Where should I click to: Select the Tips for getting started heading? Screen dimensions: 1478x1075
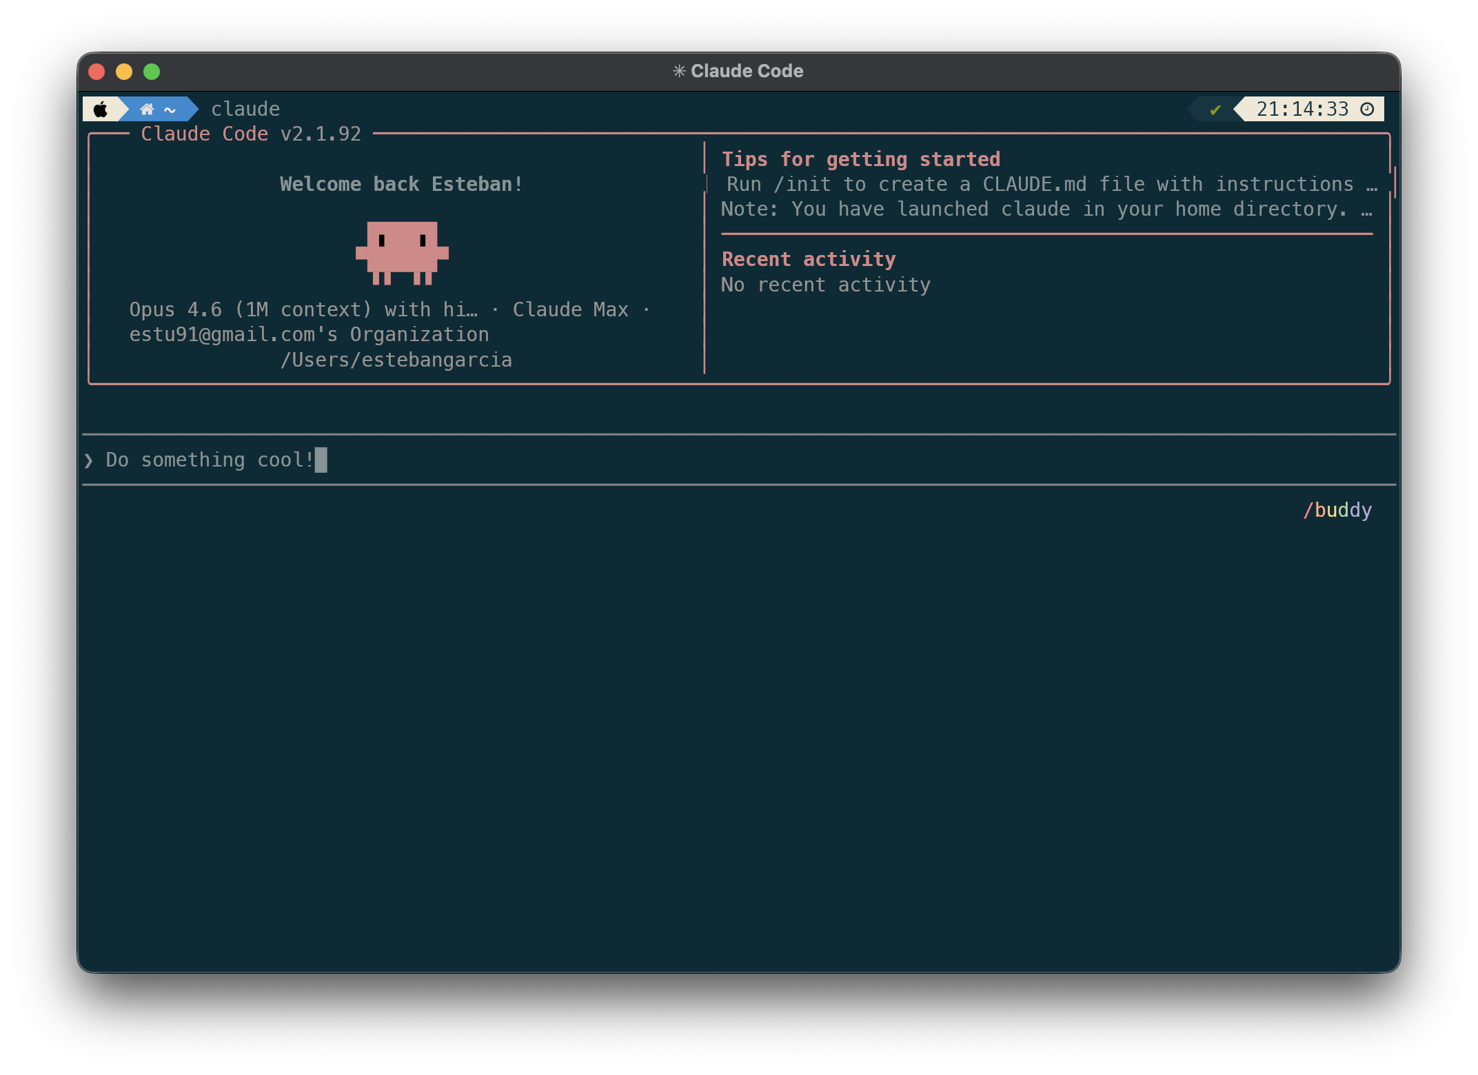(x=861, y=159)
